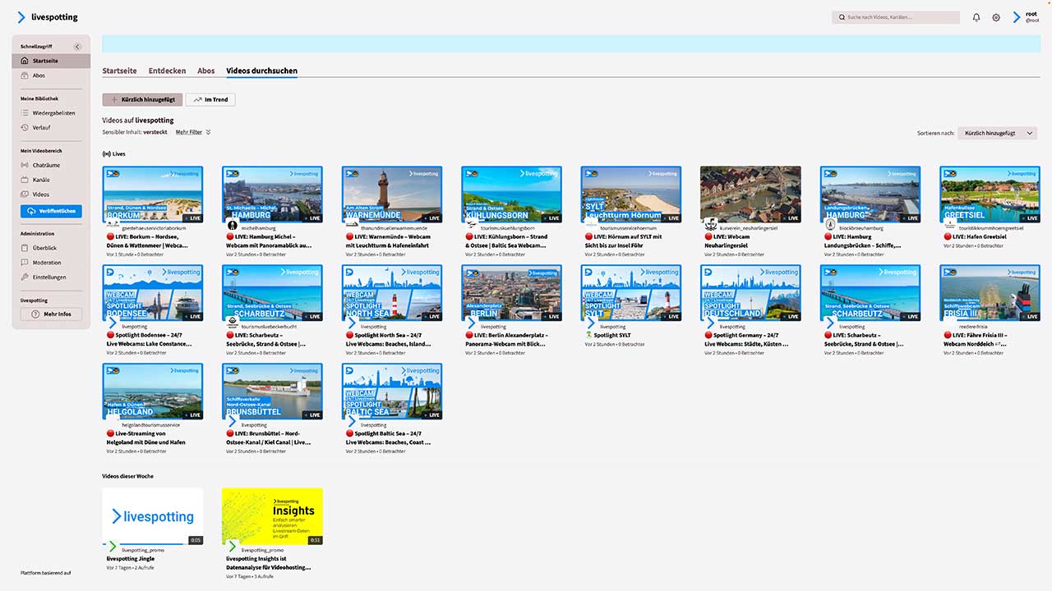Click the Veröffentlichen button

(x=51, y=211)
